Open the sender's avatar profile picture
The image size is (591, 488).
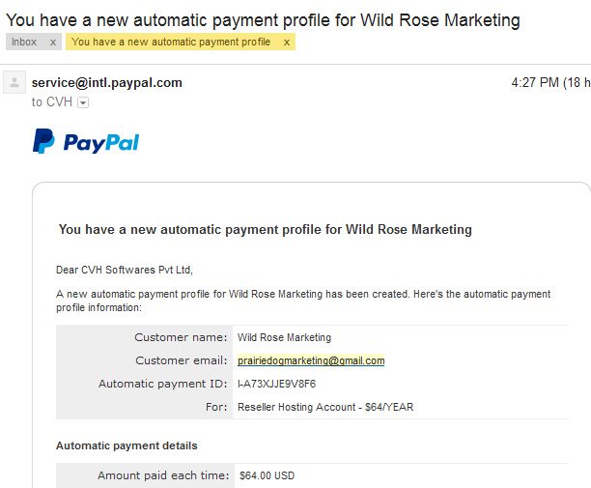(14, 82)
